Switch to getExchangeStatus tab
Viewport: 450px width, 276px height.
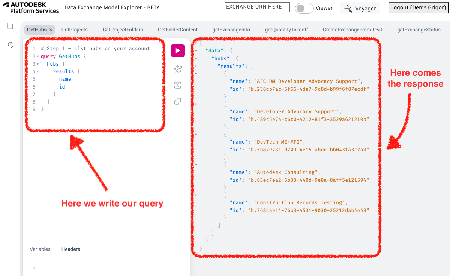click(x=419, y=30)
